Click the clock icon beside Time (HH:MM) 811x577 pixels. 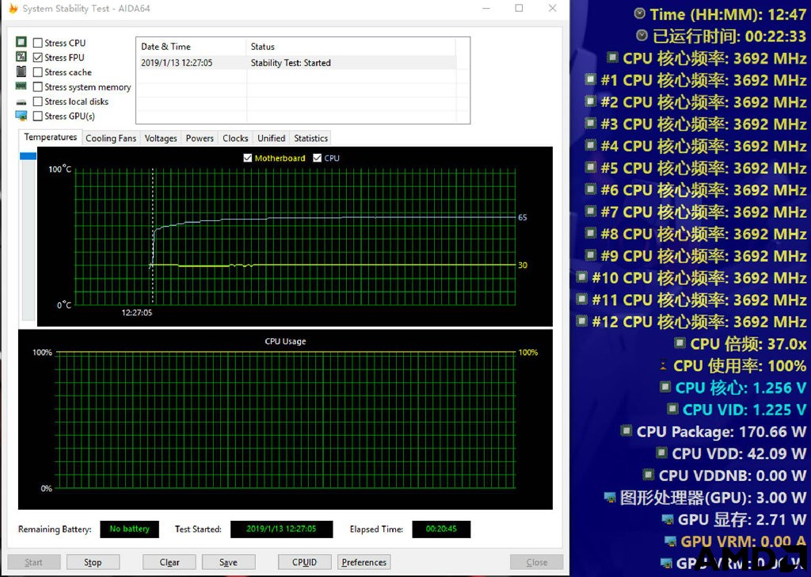point(640,13)
